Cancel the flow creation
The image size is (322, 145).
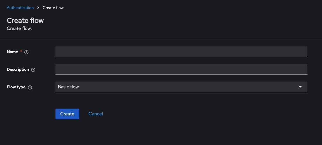[96, 114]
